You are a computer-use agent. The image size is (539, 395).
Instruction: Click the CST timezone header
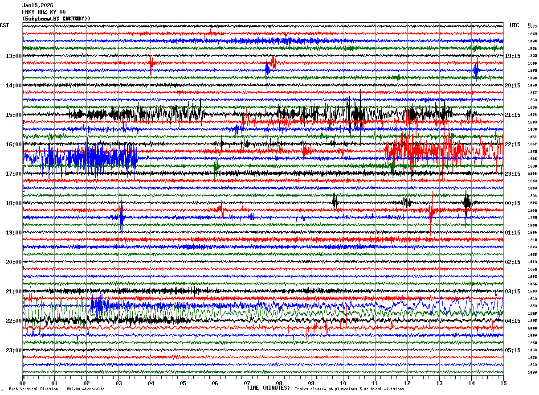coord(4,25)
